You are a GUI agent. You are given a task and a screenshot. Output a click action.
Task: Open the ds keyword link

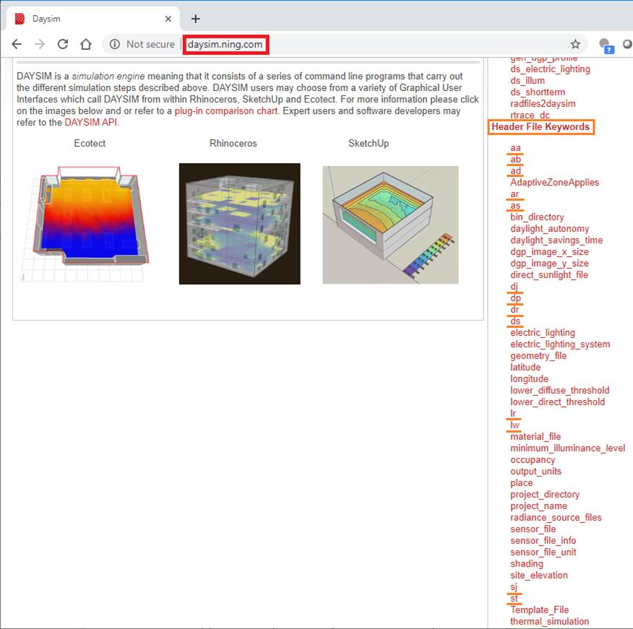[515, 321]
